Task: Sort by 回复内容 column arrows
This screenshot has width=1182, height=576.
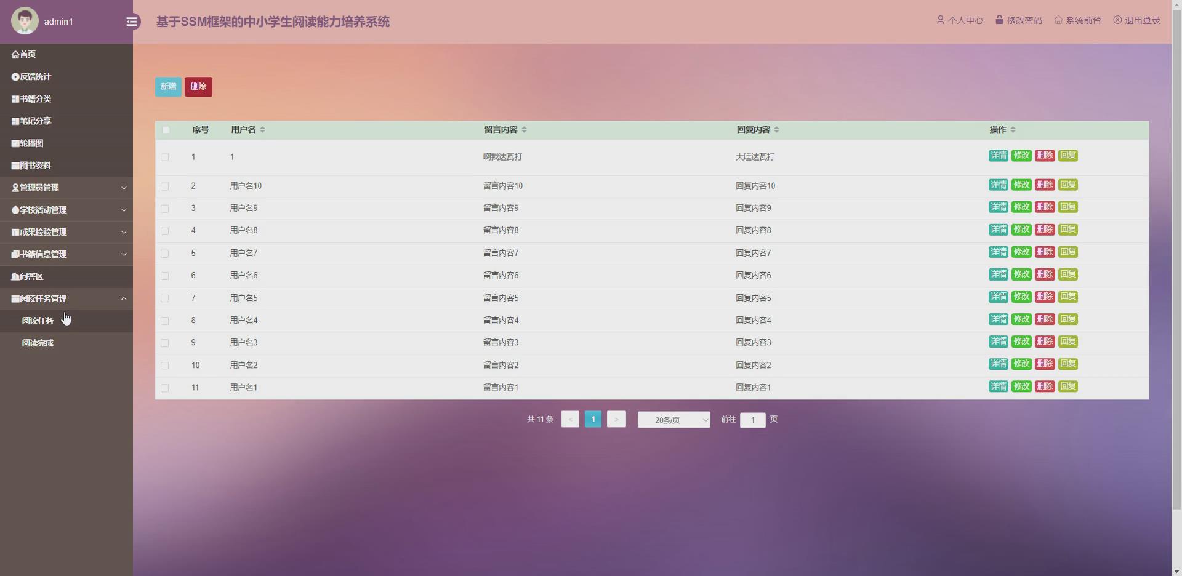Action: tap(777, 130)
